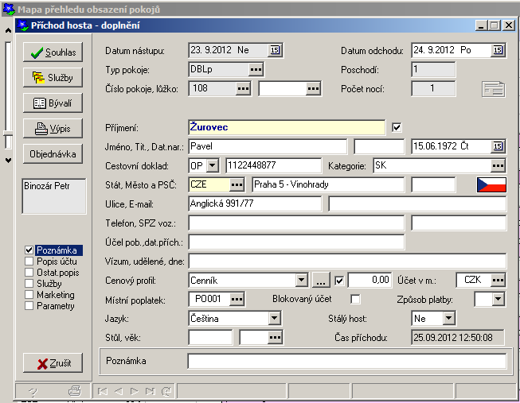The width and height of the screenshot is (520, 403).
Task: Click the Zrušit cancel button
Action: coord(53,364)
